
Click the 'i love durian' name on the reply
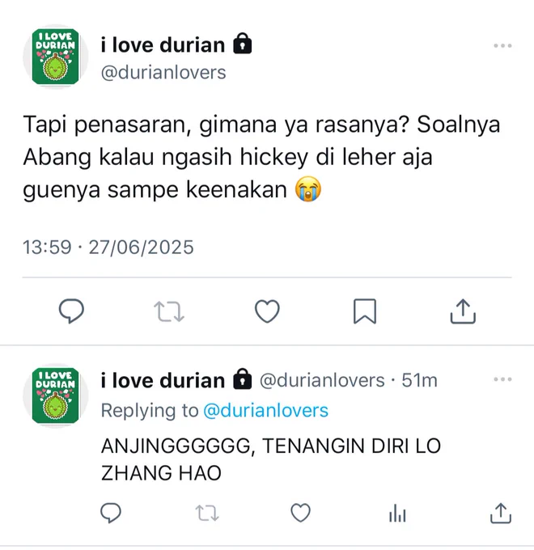(163, 381)
